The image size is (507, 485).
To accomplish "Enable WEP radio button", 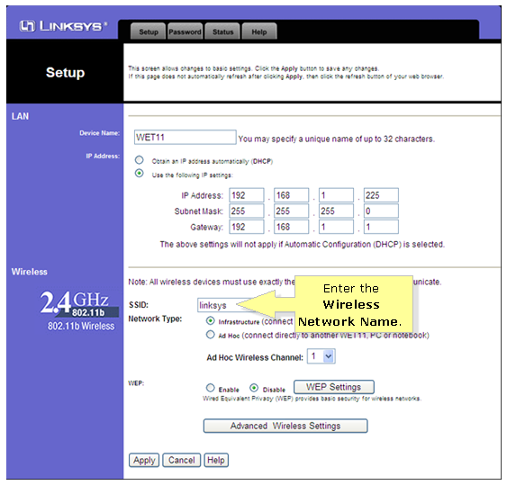I will pos(210,388).
